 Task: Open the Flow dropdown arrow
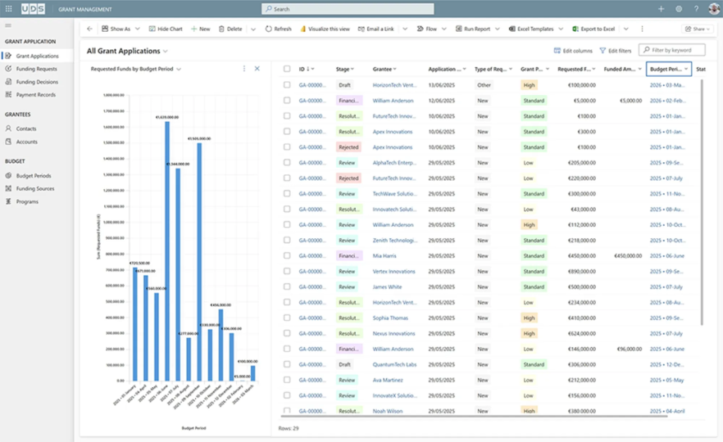coord(444,29)
